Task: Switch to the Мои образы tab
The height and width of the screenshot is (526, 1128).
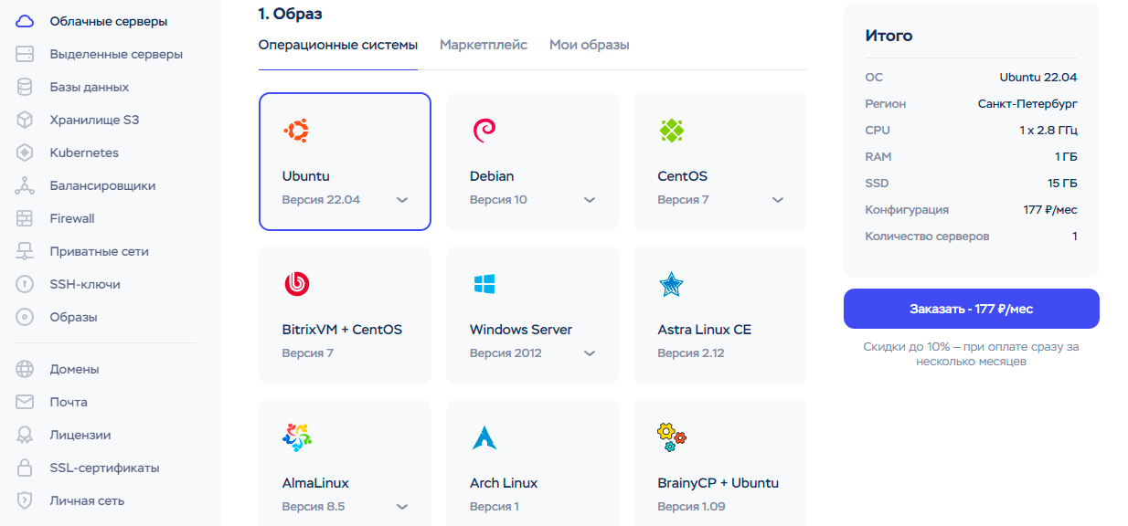Action: [590, 45]
